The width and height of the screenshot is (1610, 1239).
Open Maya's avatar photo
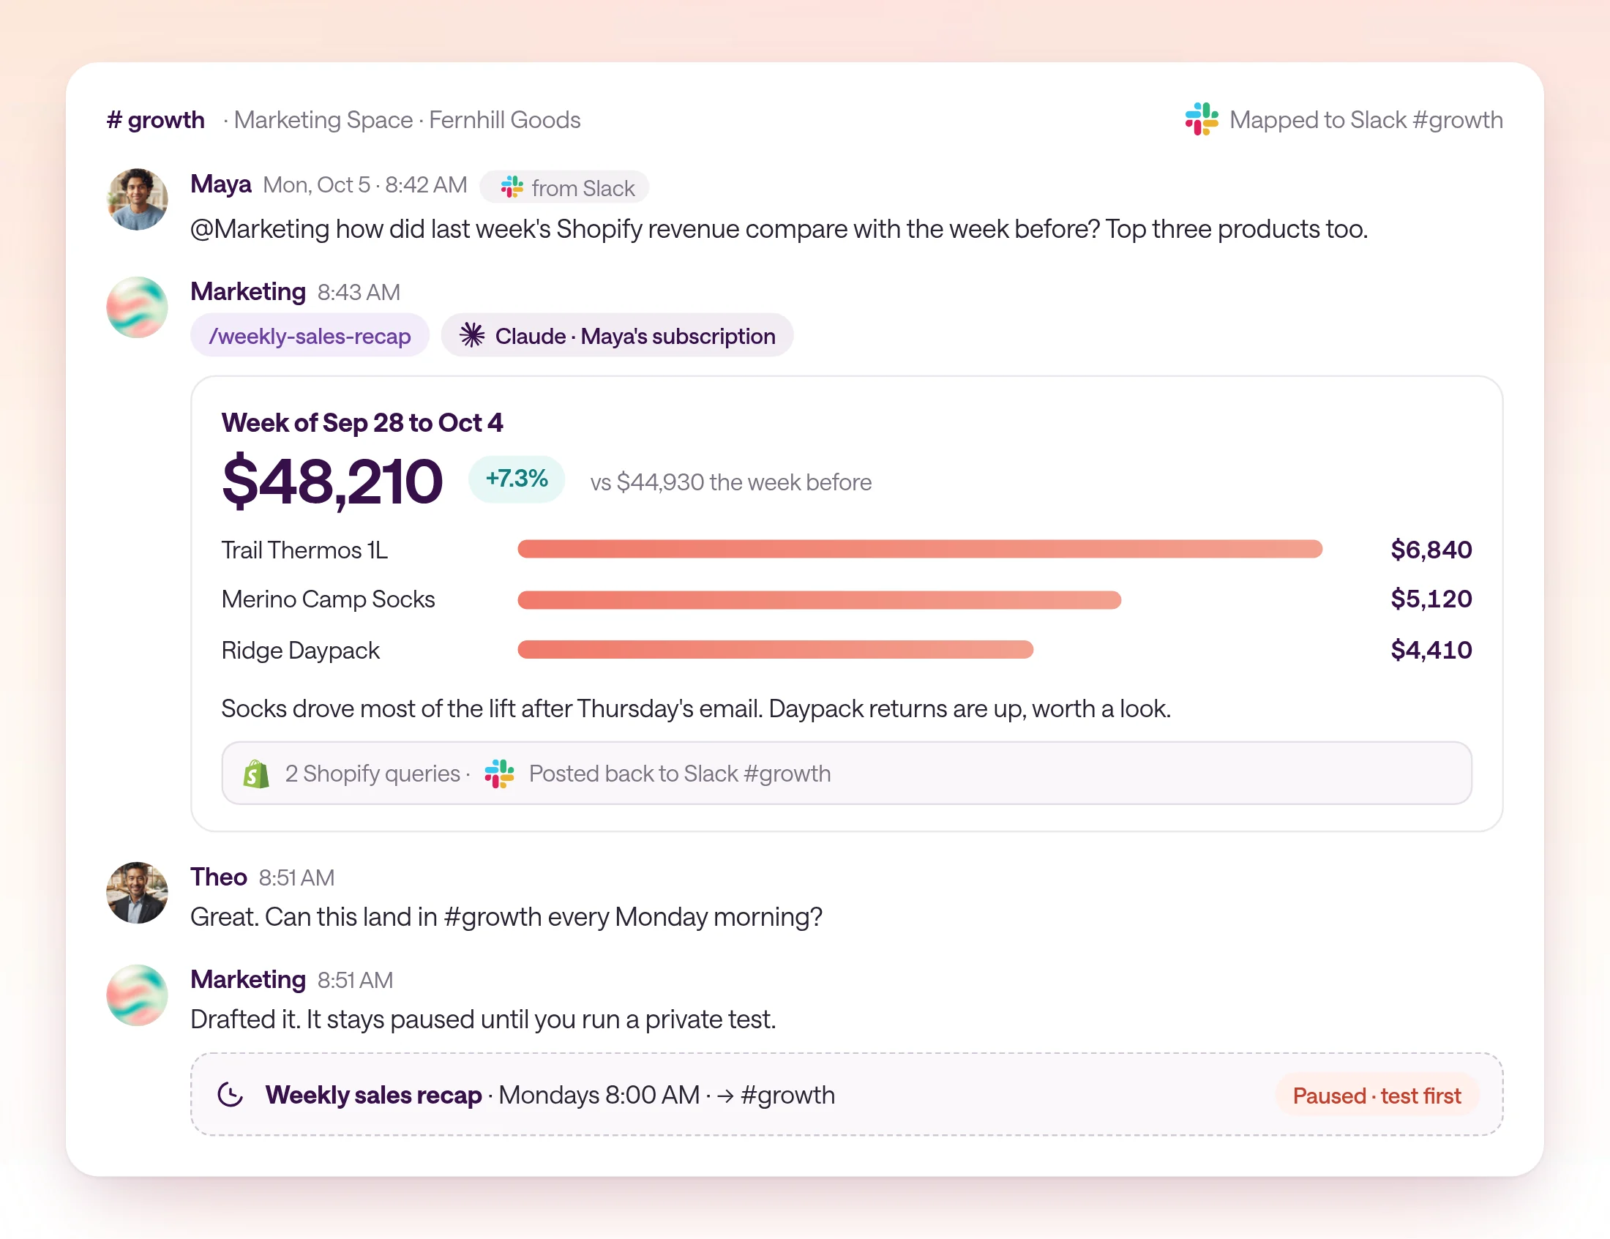[x=137, y=199]
